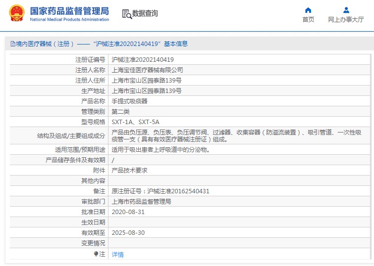Screen dimensions: 374x266
Task: Click the 产品名称 row label
Action: point(93,101)
